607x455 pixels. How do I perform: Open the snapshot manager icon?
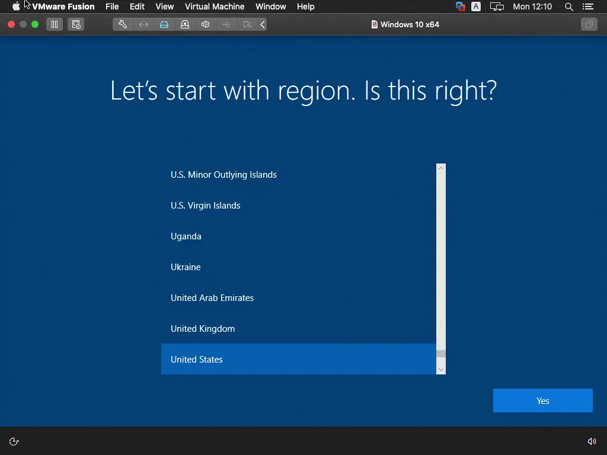point(75,24)
